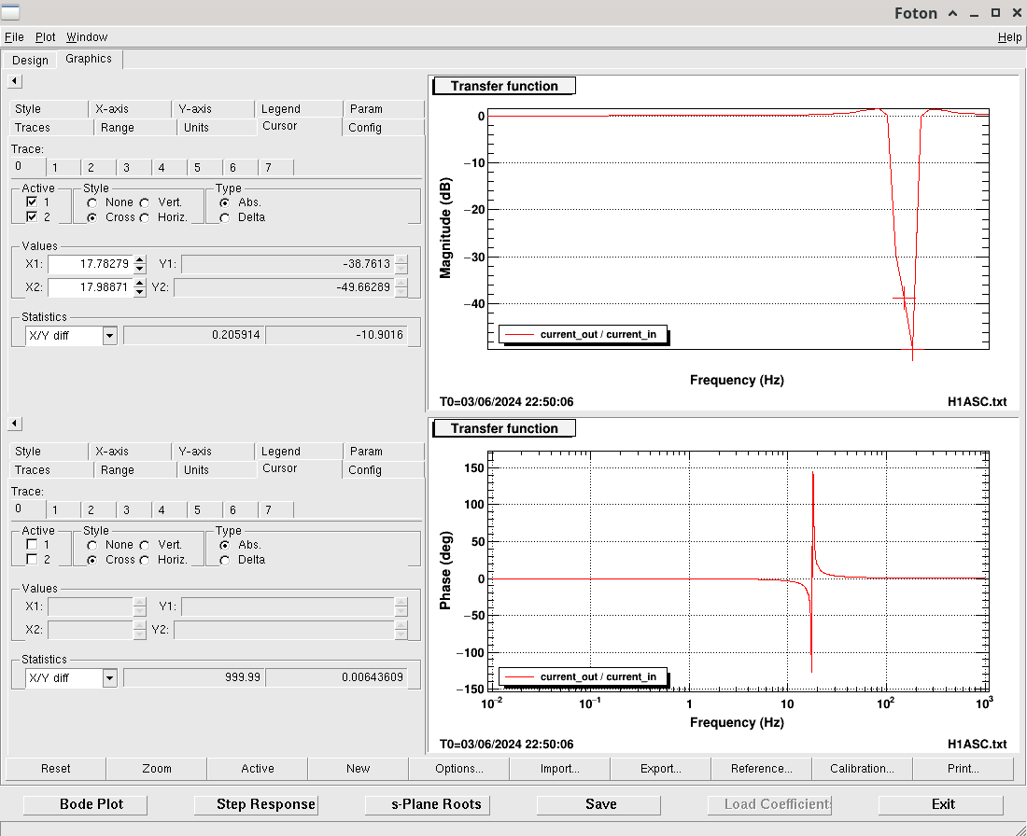This screenshot has width=1027, height=836.
Task: Decrement X2 cursor value with down arrow
Action: click(x=140, y=291)
